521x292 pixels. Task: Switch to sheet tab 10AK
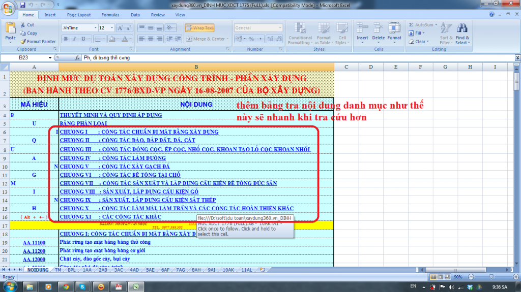coord(228,270)
